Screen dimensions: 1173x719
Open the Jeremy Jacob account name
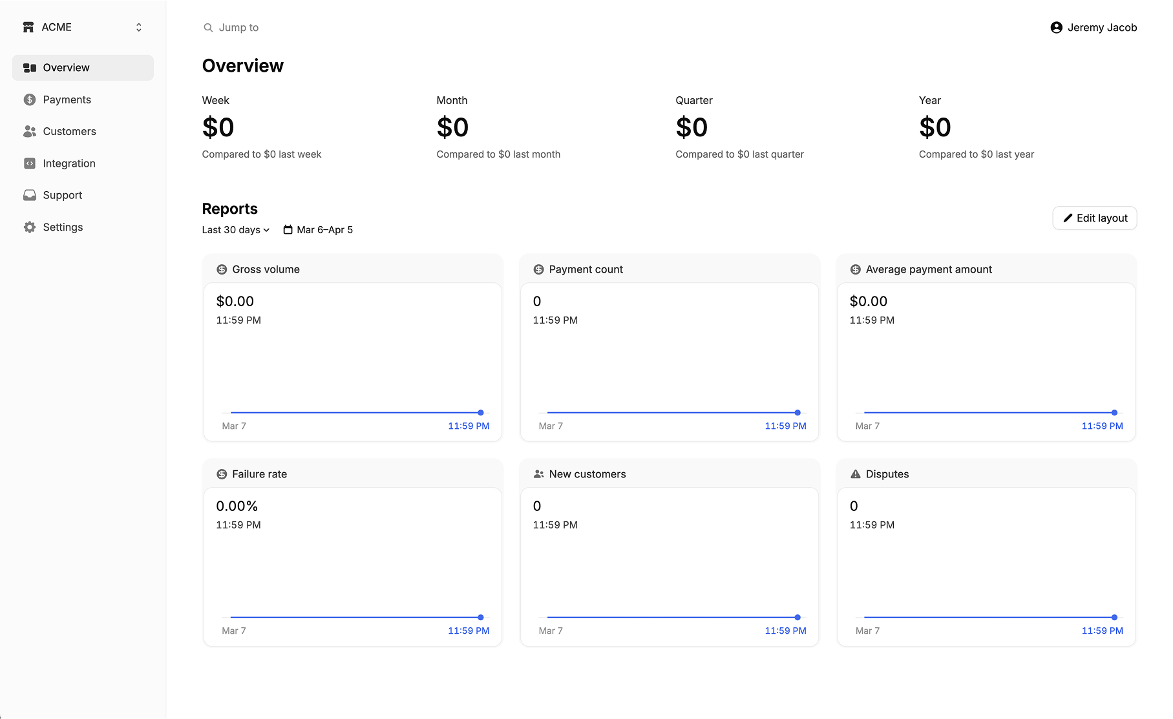pos(1102,27)
